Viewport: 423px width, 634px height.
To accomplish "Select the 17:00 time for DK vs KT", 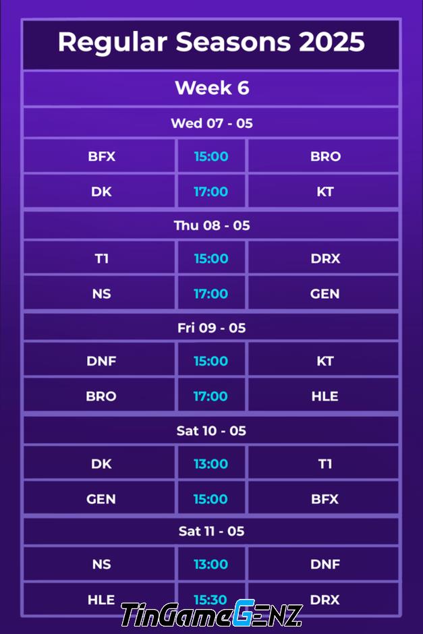I will [210, 192].
